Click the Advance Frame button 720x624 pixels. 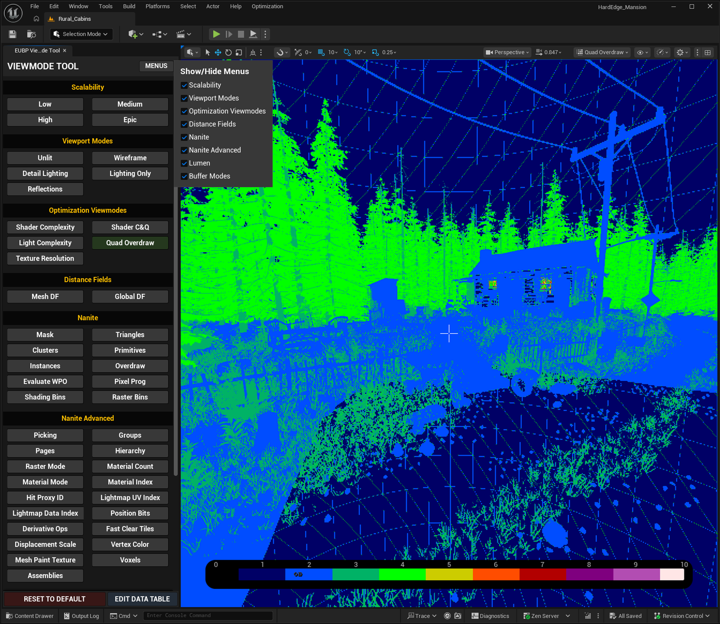(x=229, y=34)
